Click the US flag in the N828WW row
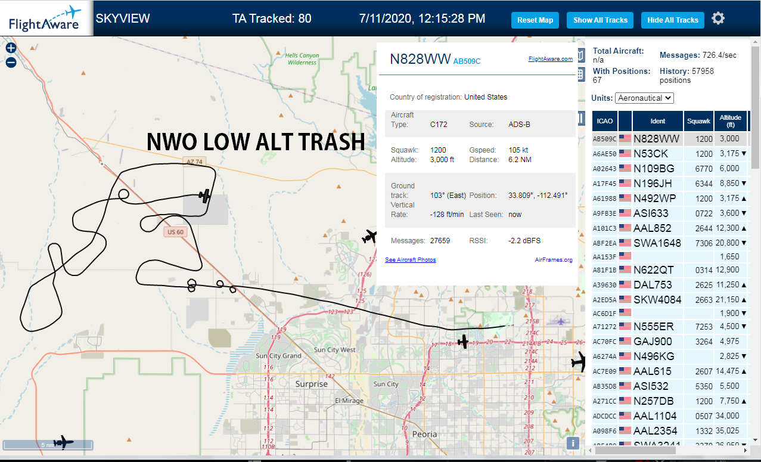761x462 pixels. (x=625, y=139)
